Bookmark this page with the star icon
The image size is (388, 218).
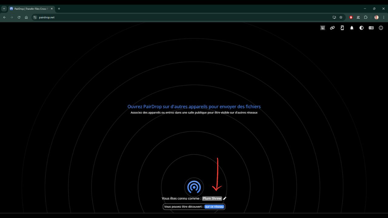341,17
